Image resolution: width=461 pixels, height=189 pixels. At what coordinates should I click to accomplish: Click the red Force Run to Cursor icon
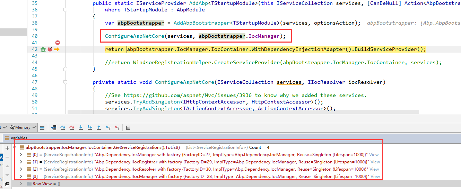click(117, 127)
